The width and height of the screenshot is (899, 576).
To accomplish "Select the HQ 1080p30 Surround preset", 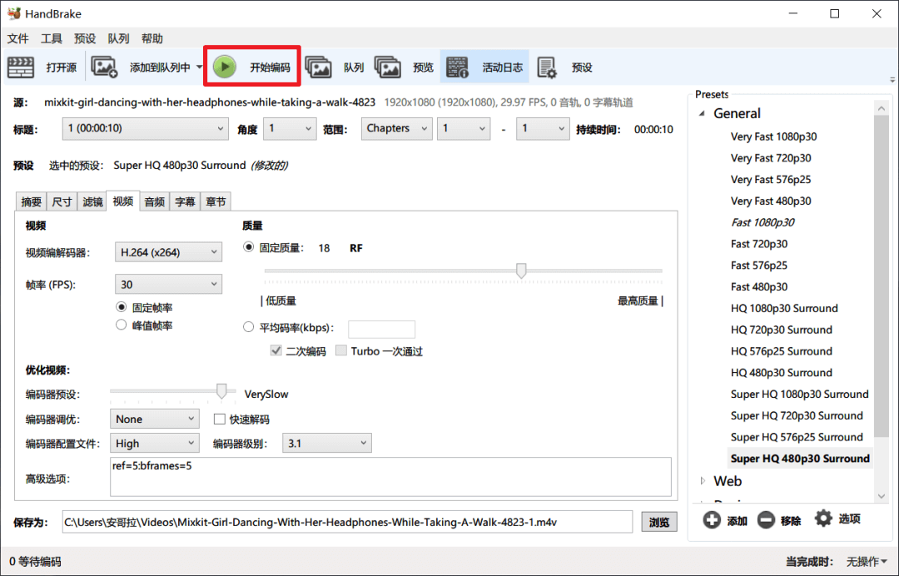I will [784, 308].
